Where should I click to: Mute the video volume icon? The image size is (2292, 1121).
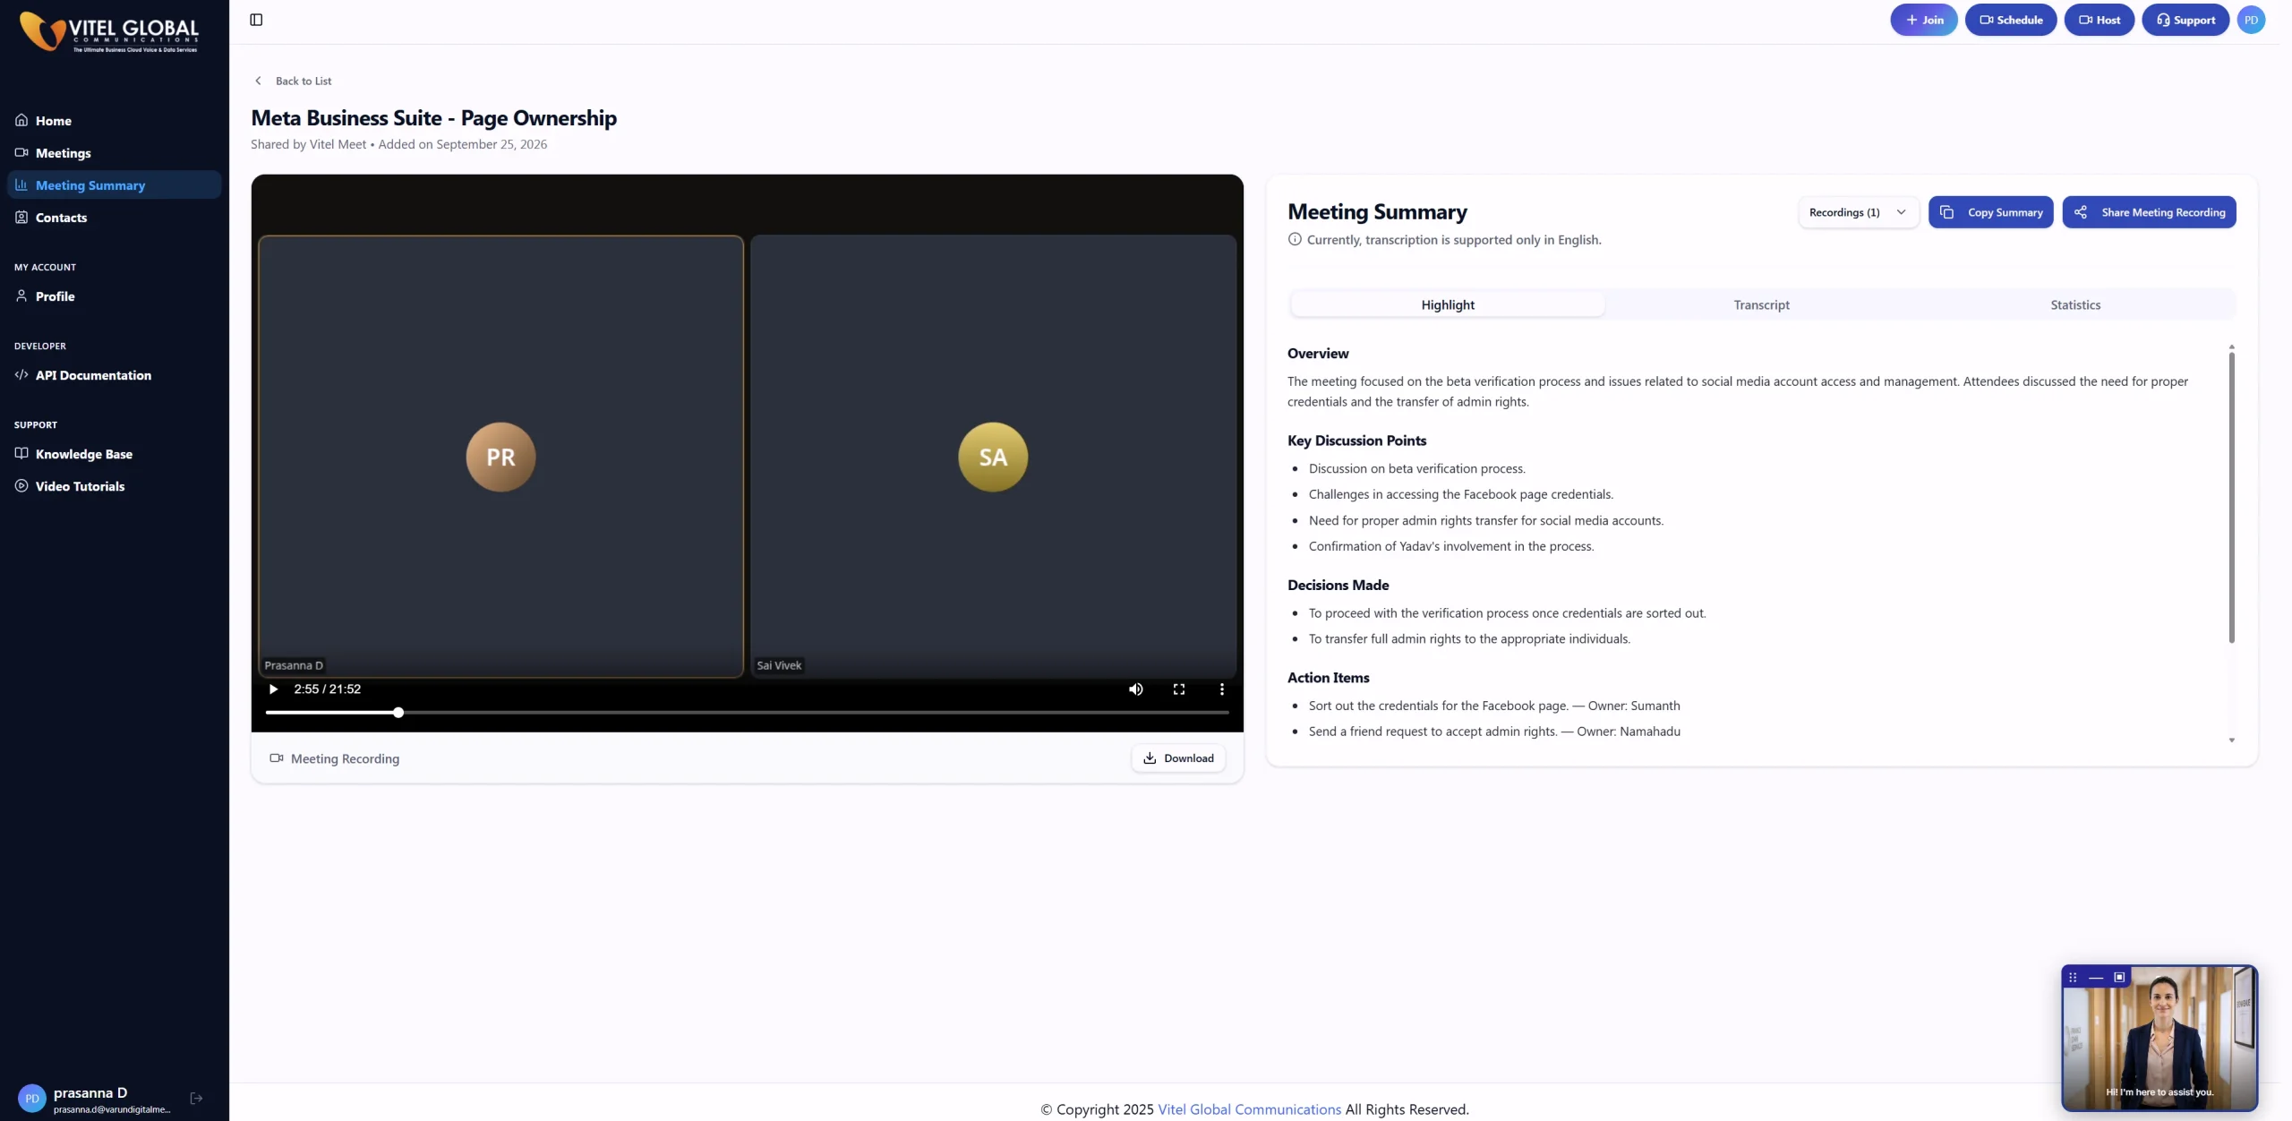point(1135,689)
